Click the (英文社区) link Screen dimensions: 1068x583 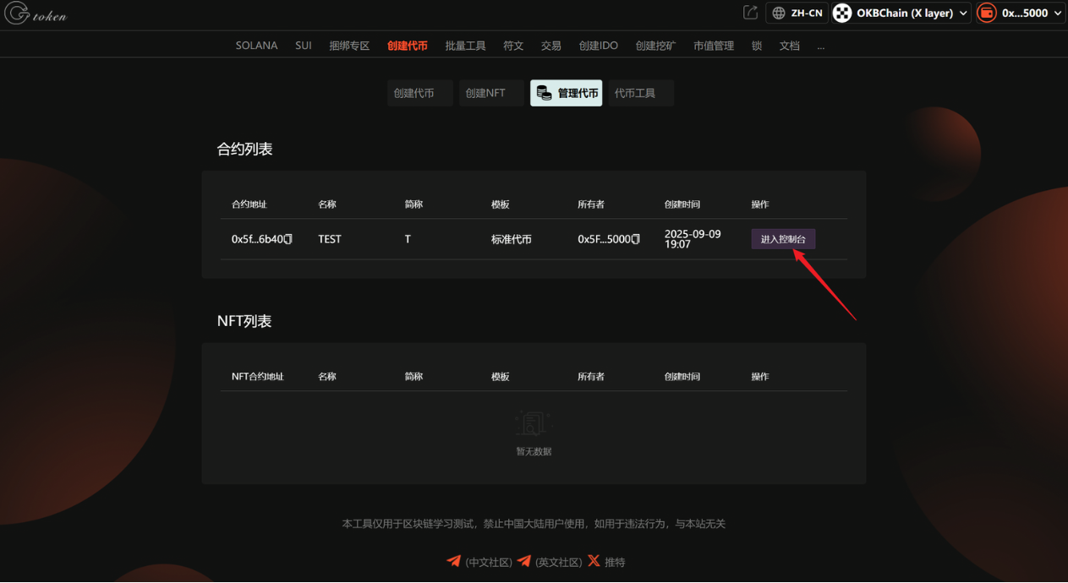(x=559, y=562)
